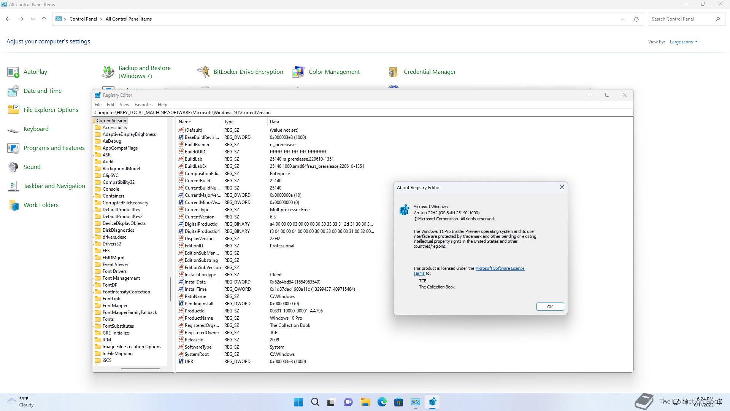Select the UBR registry value
The height and width of the screenshot is (411, 730).
(x=189, y=362)
